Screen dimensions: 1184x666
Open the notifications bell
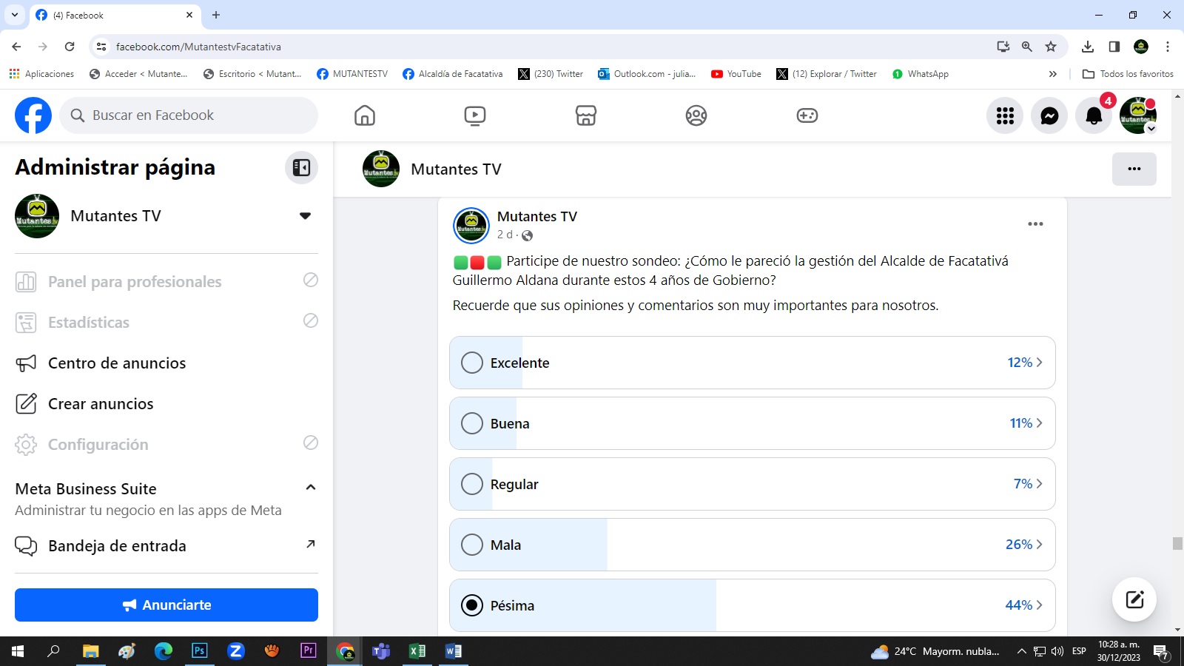point(1094,115)
